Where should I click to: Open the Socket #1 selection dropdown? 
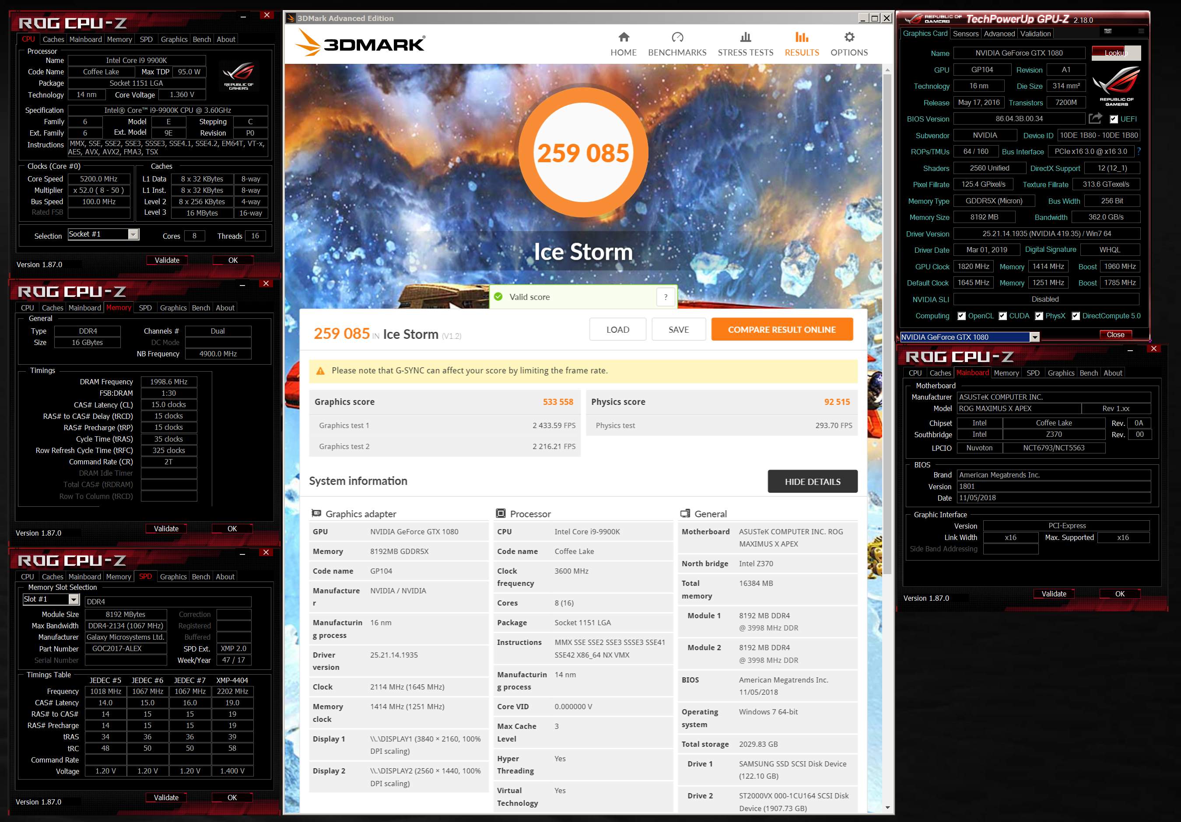[x=133, y=234]
